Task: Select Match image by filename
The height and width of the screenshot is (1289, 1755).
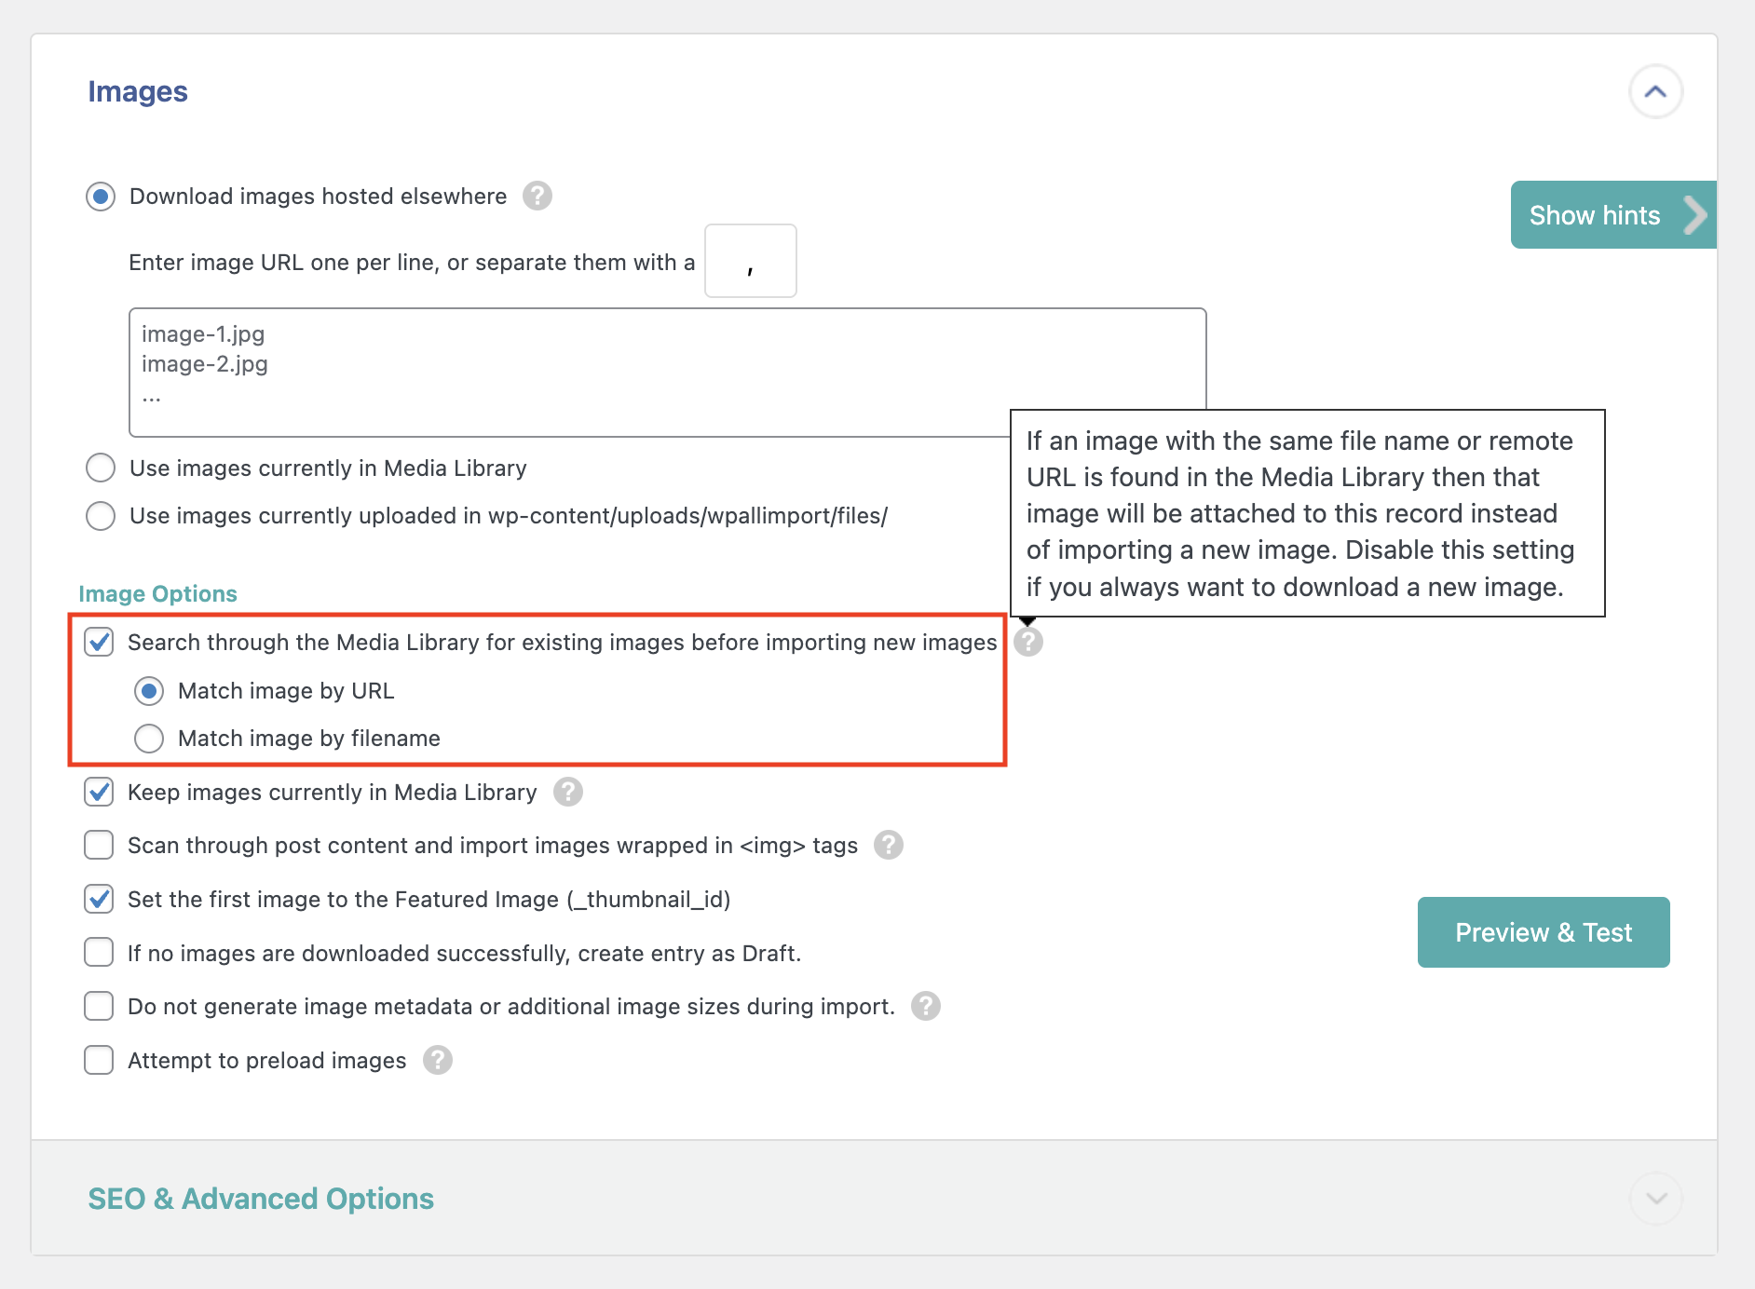Action: click(149, 739)
